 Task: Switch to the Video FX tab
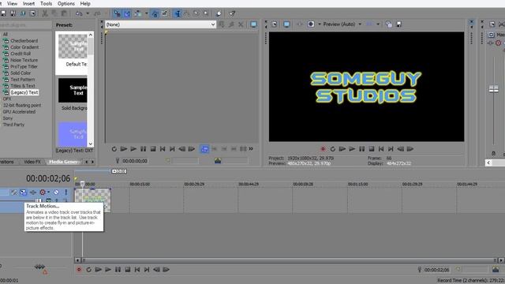32,162
